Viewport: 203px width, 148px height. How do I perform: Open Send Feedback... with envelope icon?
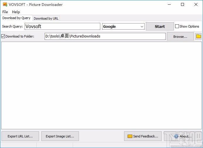(x=143, y=136)
